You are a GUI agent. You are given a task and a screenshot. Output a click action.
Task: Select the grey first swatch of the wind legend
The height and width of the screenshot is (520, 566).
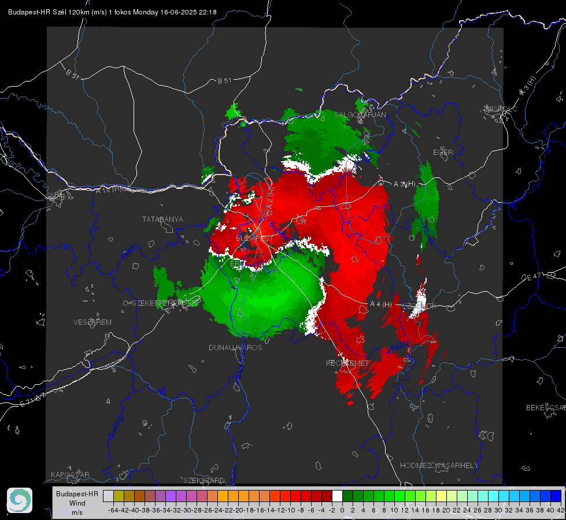[x=108, y=496]
